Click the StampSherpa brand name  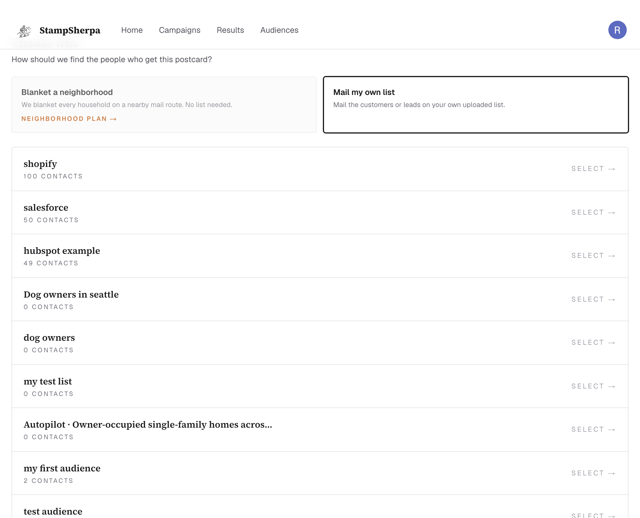point(70,31)
